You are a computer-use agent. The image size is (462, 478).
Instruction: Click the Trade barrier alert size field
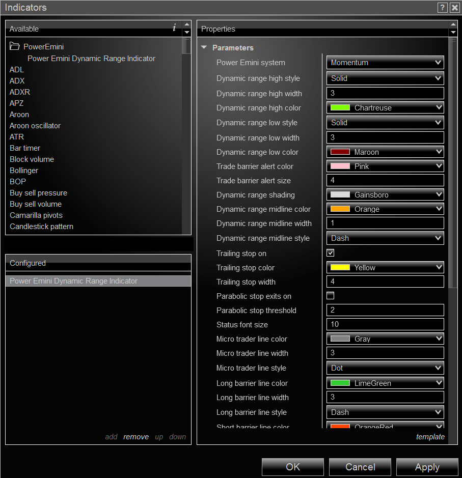pos(385,180)
